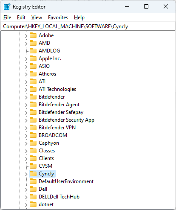Click the AMDLOG folder icon
Image resolution: width=176 pixels, height=210 pixels.
[33, 51]
